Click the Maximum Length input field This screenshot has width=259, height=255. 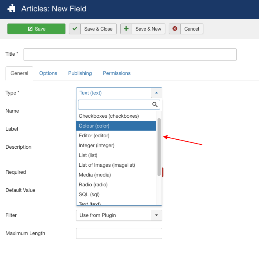pyautogui.click(x=119, y=233)
